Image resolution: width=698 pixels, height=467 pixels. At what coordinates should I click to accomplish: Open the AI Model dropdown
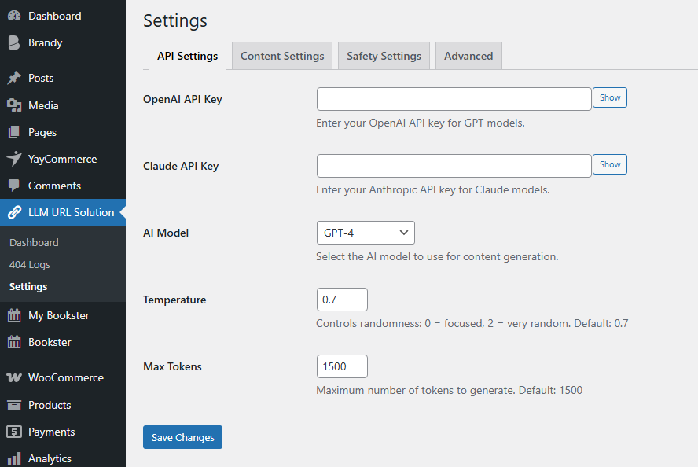(x=366, y=233)
